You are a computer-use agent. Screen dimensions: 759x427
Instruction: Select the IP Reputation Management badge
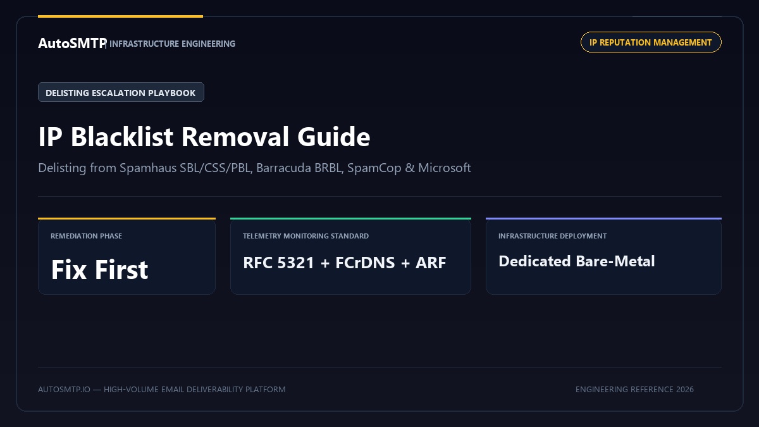coord(651,42)
